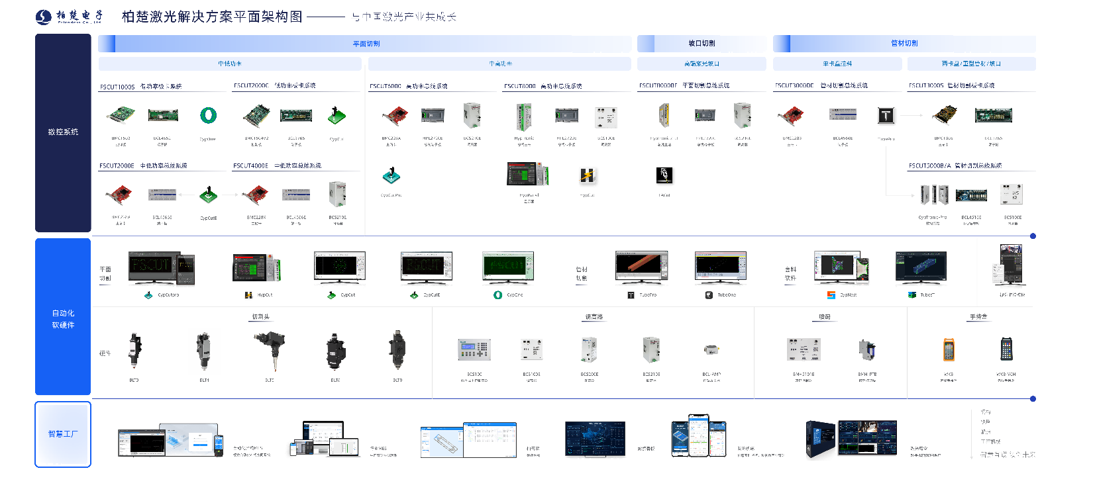1093x495 pixels.
Task: Click the TubePro black T icon
Action: [x=886, y=116]
